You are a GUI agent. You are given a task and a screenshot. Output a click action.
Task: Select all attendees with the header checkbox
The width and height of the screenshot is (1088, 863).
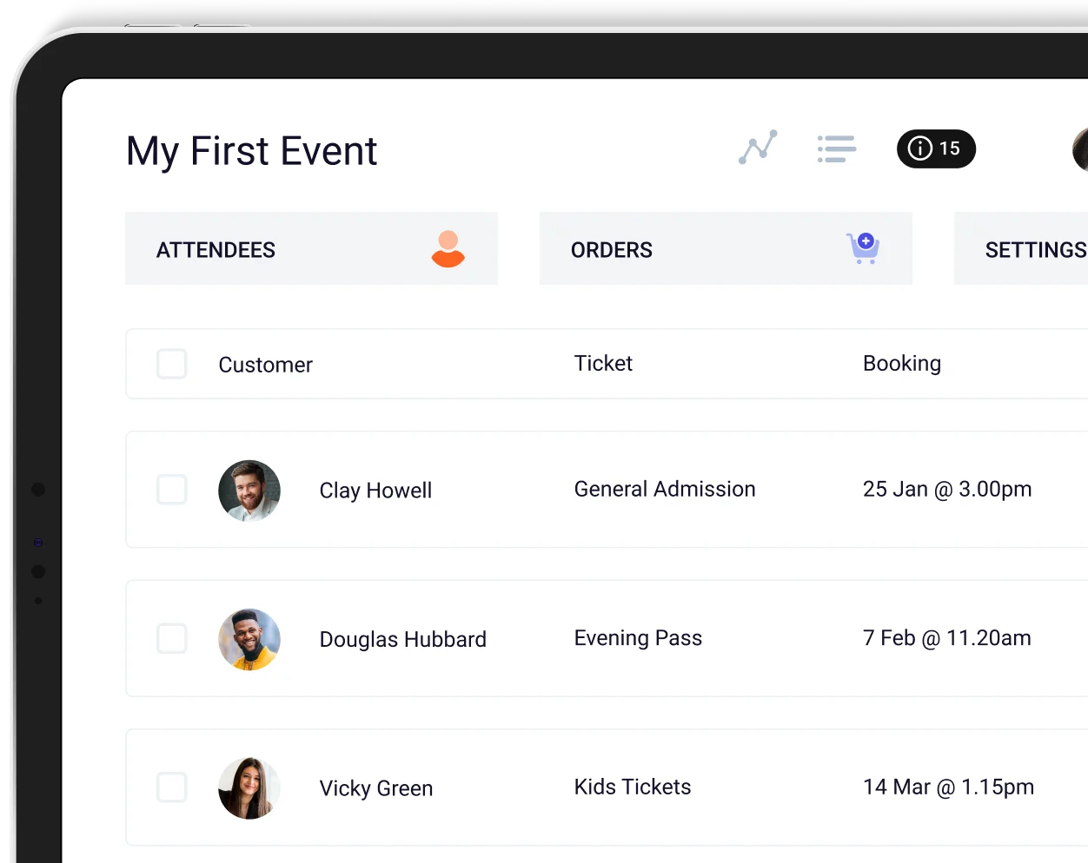(172, 364)
